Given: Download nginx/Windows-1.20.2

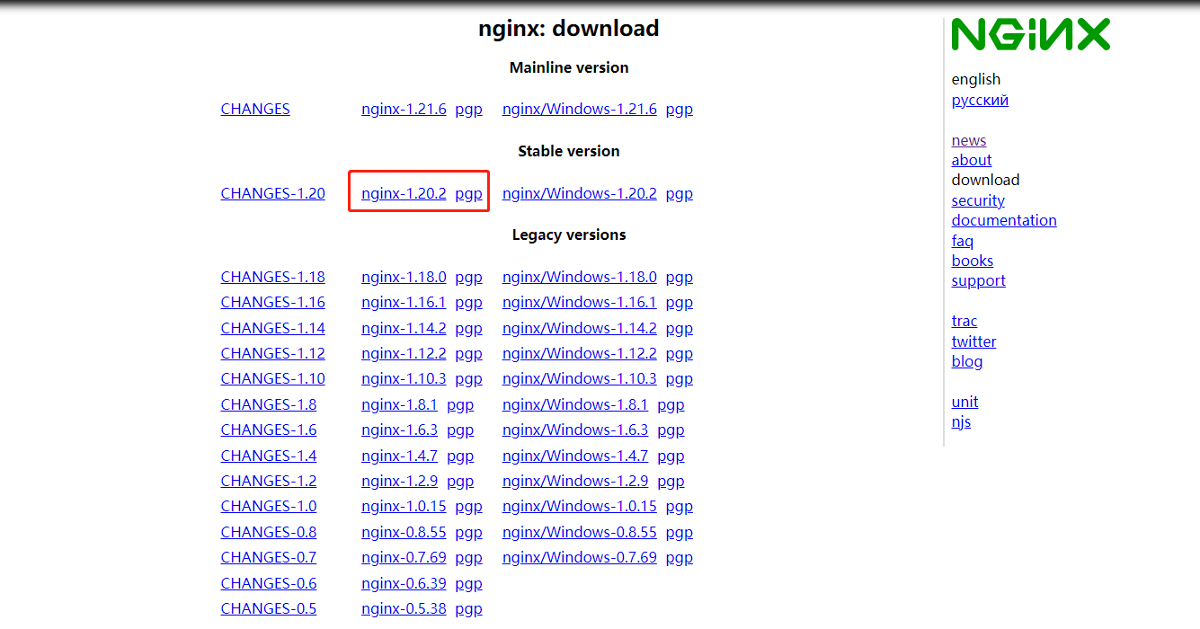Looking at the screenshot, I should [x=580, y=193].
